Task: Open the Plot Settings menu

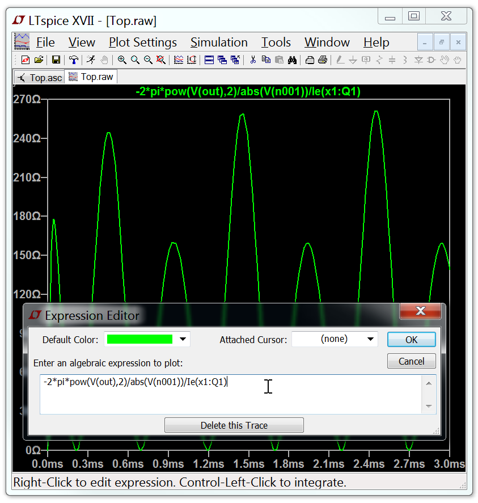Action: click(x=143, y=43)
